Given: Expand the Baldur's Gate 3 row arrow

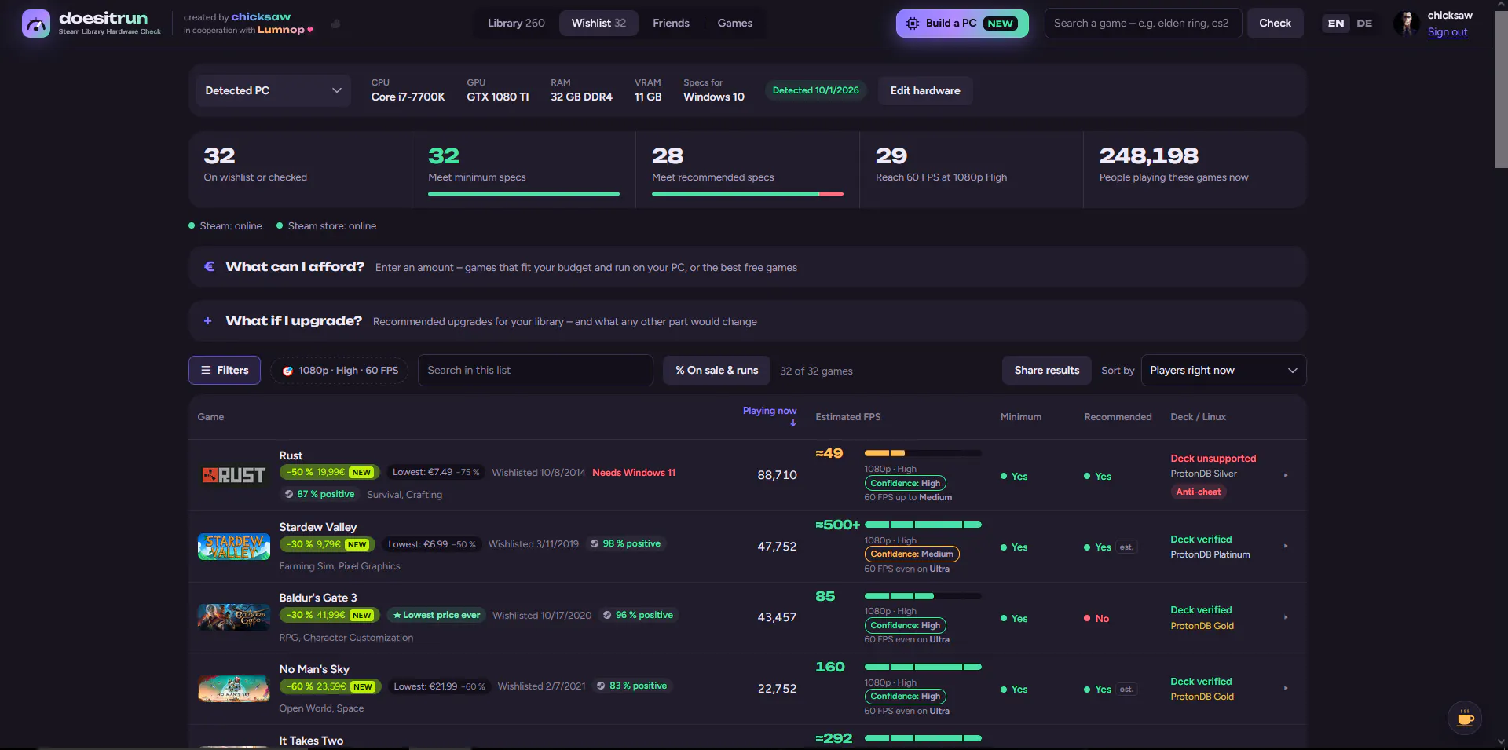Looking at the screenshot, I should coord(1286,617).
